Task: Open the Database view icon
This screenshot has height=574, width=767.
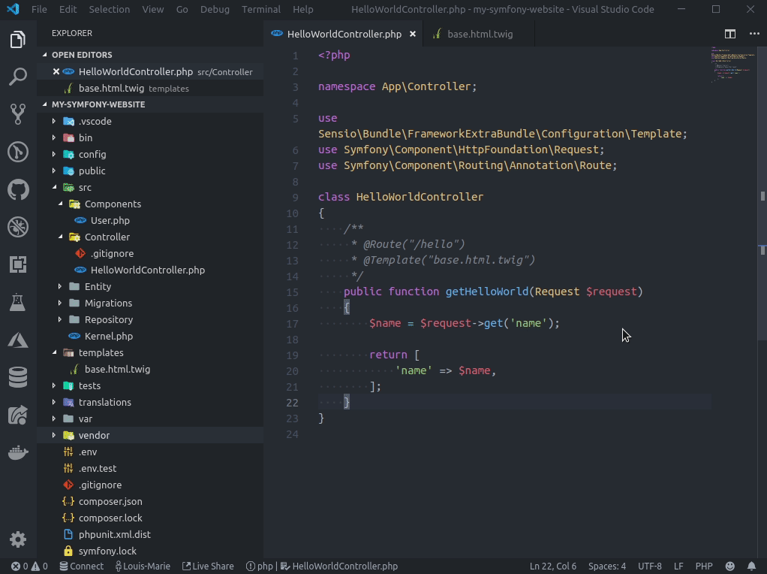Action: pos(18,378)
